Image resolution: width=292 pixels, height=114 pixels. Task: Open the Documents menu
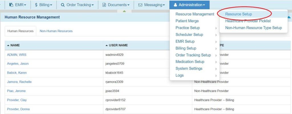coord(116,5)
